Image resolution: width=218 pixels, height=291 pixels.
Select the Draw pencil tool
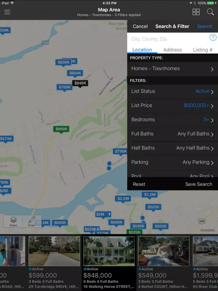pyautogui.click(x=31, y=221)
